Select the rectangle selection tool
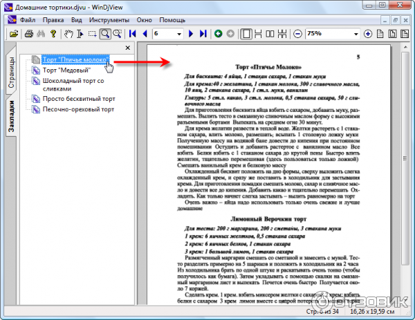This screenshot has height=320, width=415. click(91, 33)
